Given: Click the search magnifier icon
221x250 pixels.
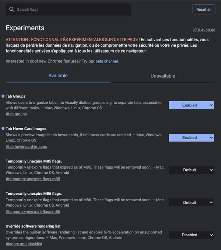Looking at the screenshot, I should tap(12, 10).
